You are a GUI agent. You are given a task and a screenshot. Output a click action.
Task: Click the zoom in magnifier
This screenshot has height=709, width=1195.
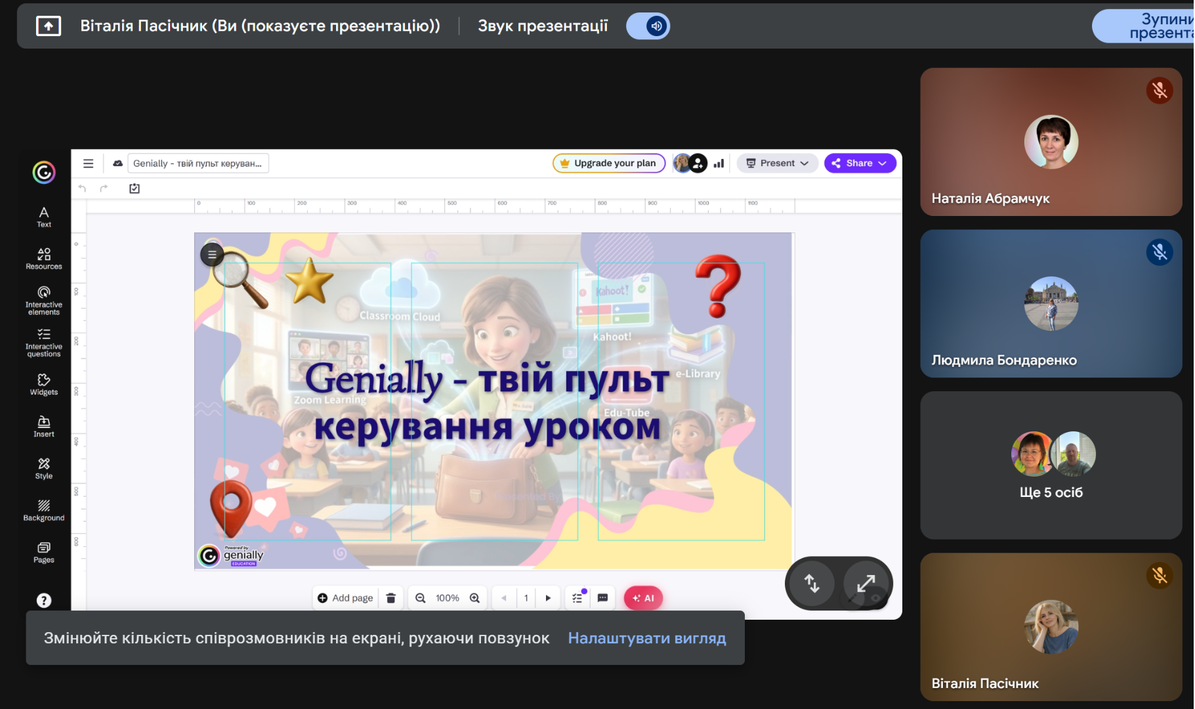pyautogui.click(x=474, y=598)
